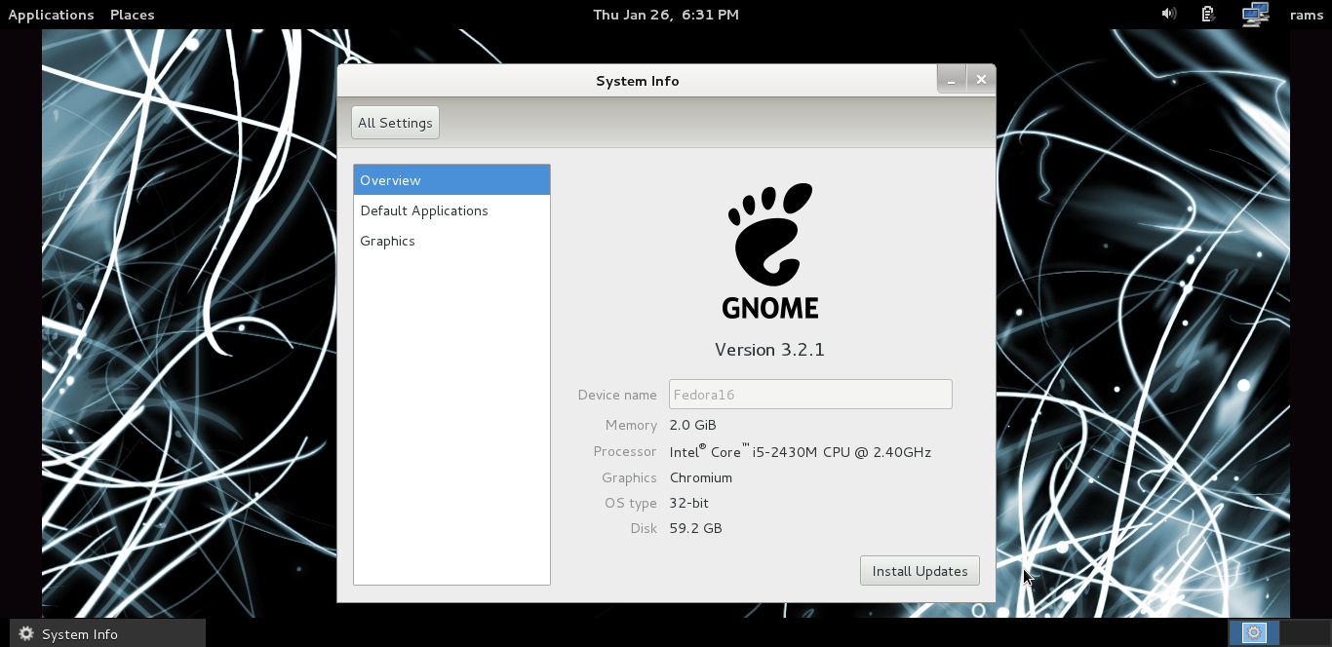Click the Install Updates button
Viewport: 1332px width, 647px height.
[x=920, y=571]
